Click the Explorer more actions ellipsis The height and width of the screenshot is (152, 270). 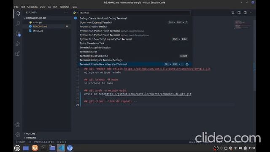coord(66,13)
